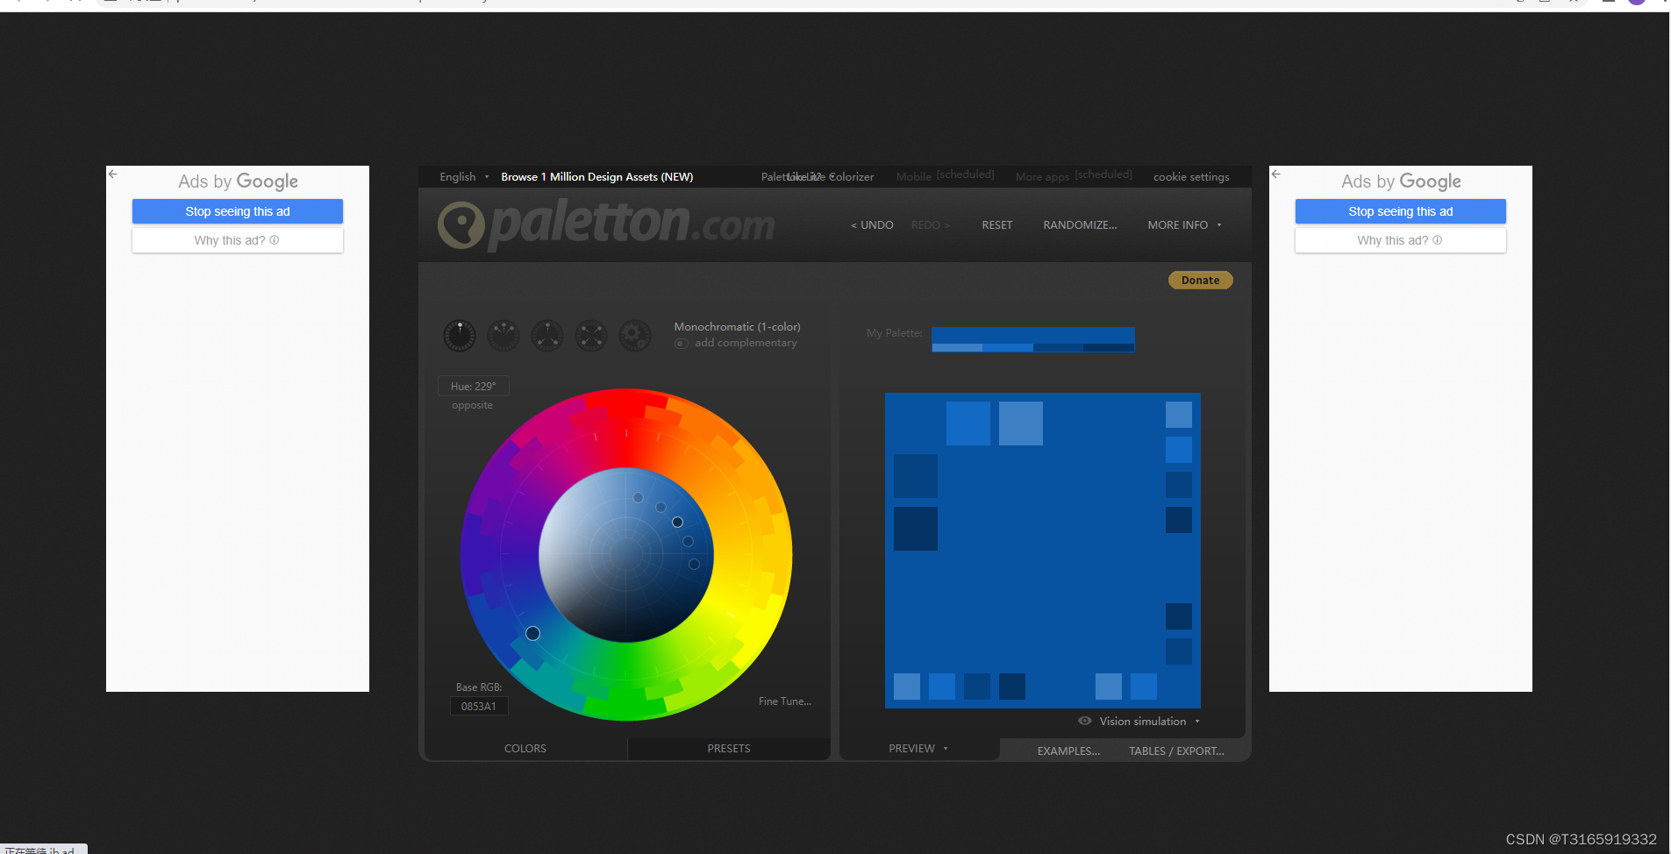Viewport: 1671px width, 854px height.
Task: Click the large light blue swatch at preview top
Action: 1021,423
